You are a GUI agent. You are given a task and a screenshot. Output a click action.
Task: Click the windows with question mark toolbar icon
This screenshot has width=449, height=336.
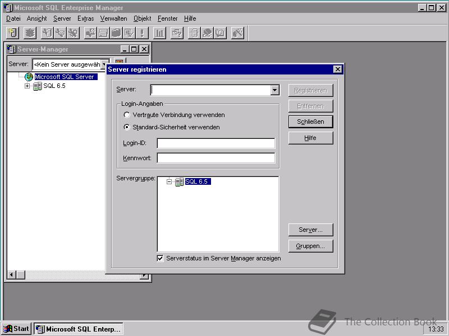(177, 33)
